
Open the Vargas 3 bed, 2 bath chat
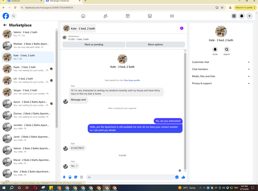coord(28,92)
